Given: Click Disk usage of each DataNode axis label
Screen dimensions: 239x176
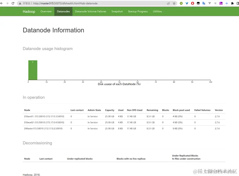Looking at the screenshot, I should click(x=119, y=84).
